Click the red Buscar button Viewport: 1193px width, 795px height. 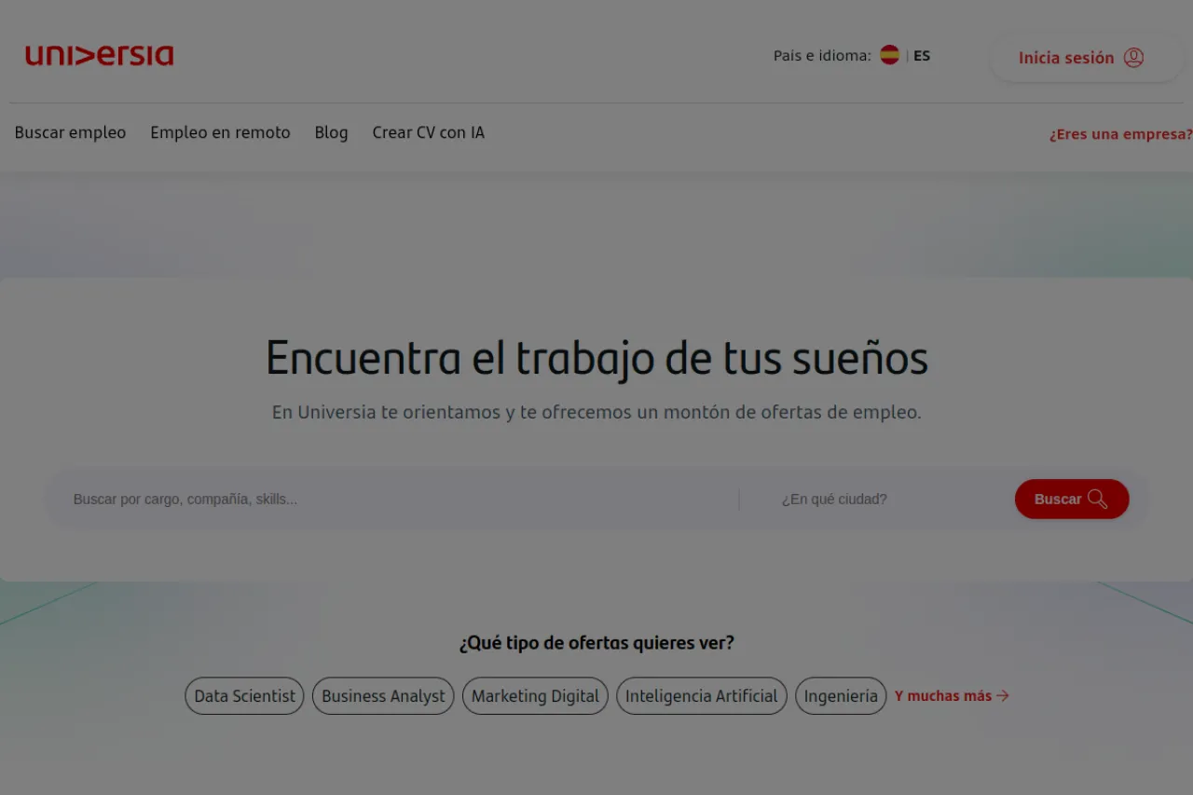[x=1072, y=500]
